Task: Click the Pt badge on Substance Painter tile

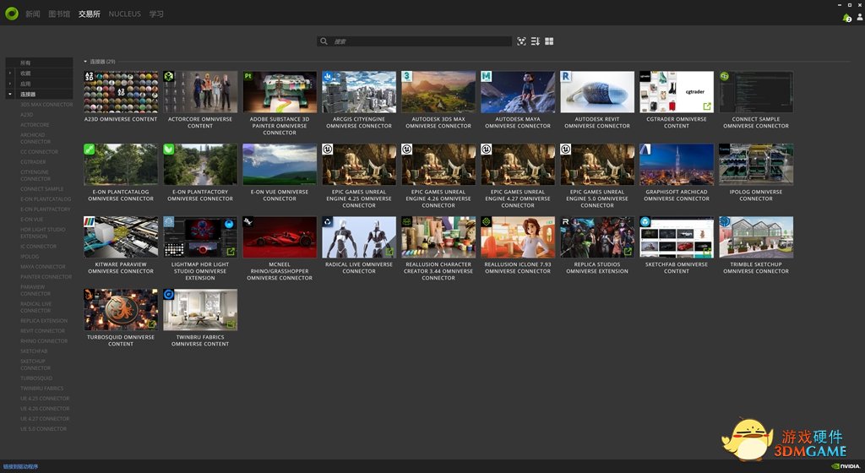Action: 248,76
